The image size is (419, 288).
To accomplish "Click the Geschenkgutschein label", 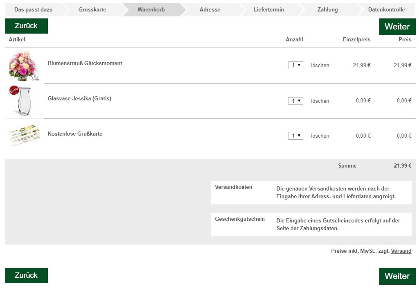I will (240, 219).
